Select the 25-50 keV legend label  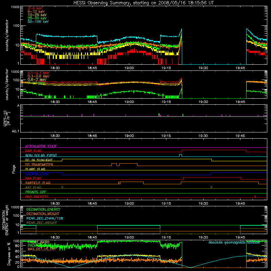coord(37,18)
